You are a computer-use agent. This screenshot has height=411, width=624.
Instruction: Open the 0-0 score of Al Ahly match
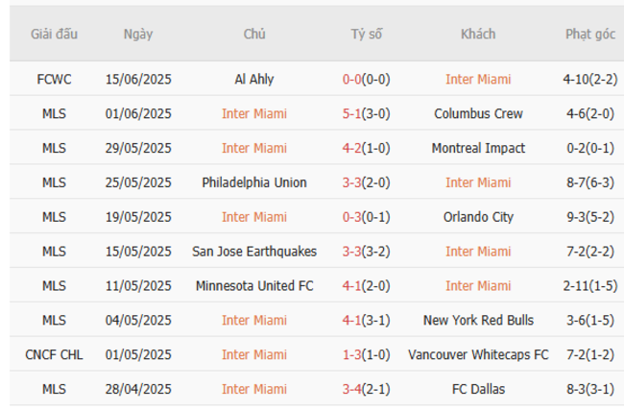(353, 80)
